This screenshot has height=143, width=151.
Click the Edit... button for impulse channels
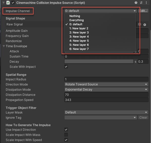[143, 11]
